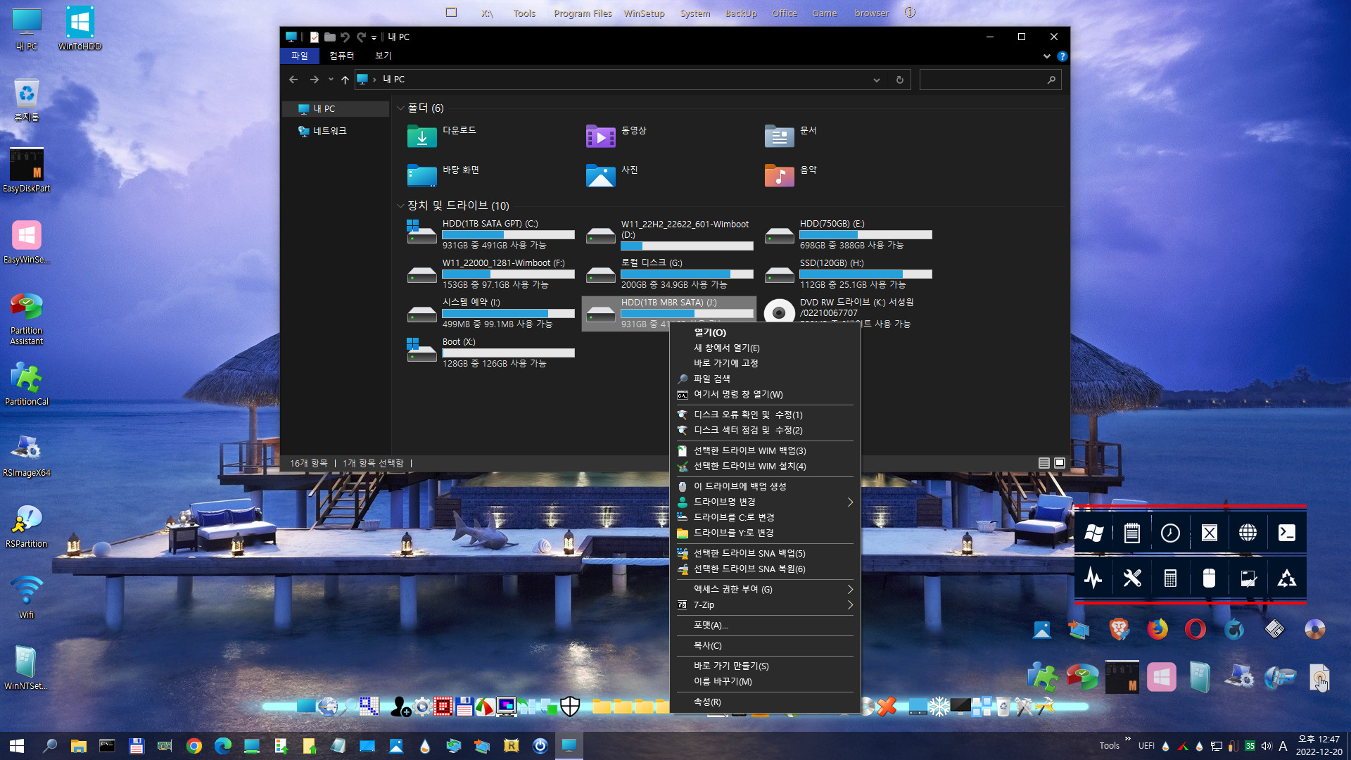
Task: Open the Partition Assistant desktop shortcut
Action: click(26, 319)
